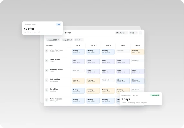Select Nishan's Mon 03 Night shift
The image size is (184, 128).
pyautogui.click(x=108, y=71)
